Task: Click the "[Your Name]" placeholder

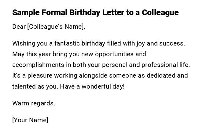Action: [30, 120]
